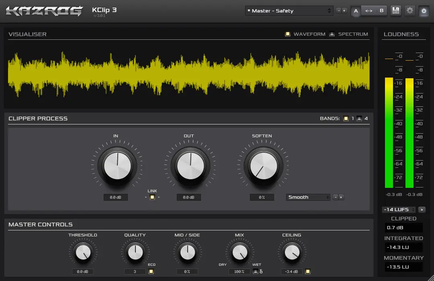Click the resize grip in bottom corner
Screen dimensions: 434x281
[431, 278]
